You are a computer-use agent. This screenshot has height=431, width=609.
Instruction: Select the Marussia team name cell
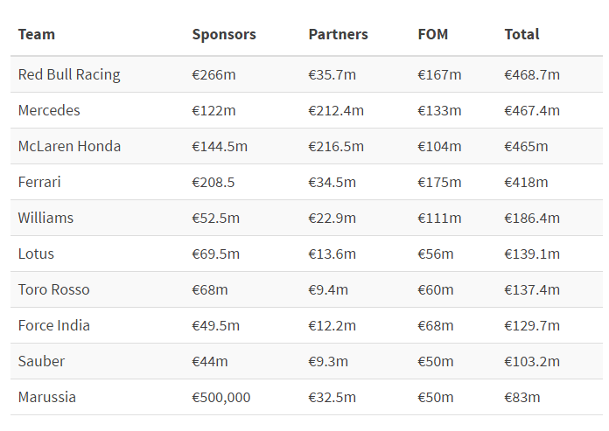[x=46, y=397]
